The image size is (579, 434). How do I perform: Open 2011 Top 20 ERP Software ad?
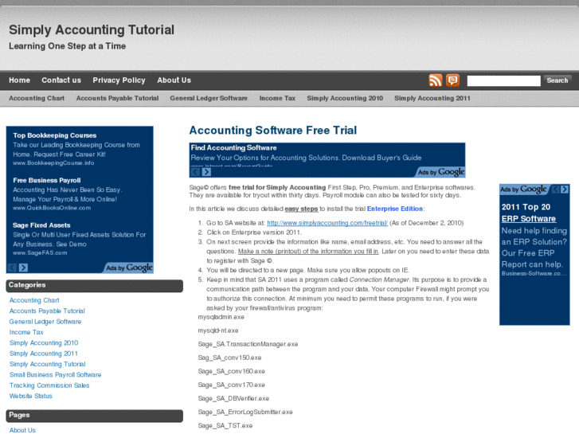528,213
